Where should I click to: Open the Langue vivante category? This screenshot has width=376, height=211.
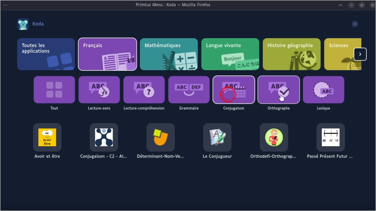(x=230, y=54)
